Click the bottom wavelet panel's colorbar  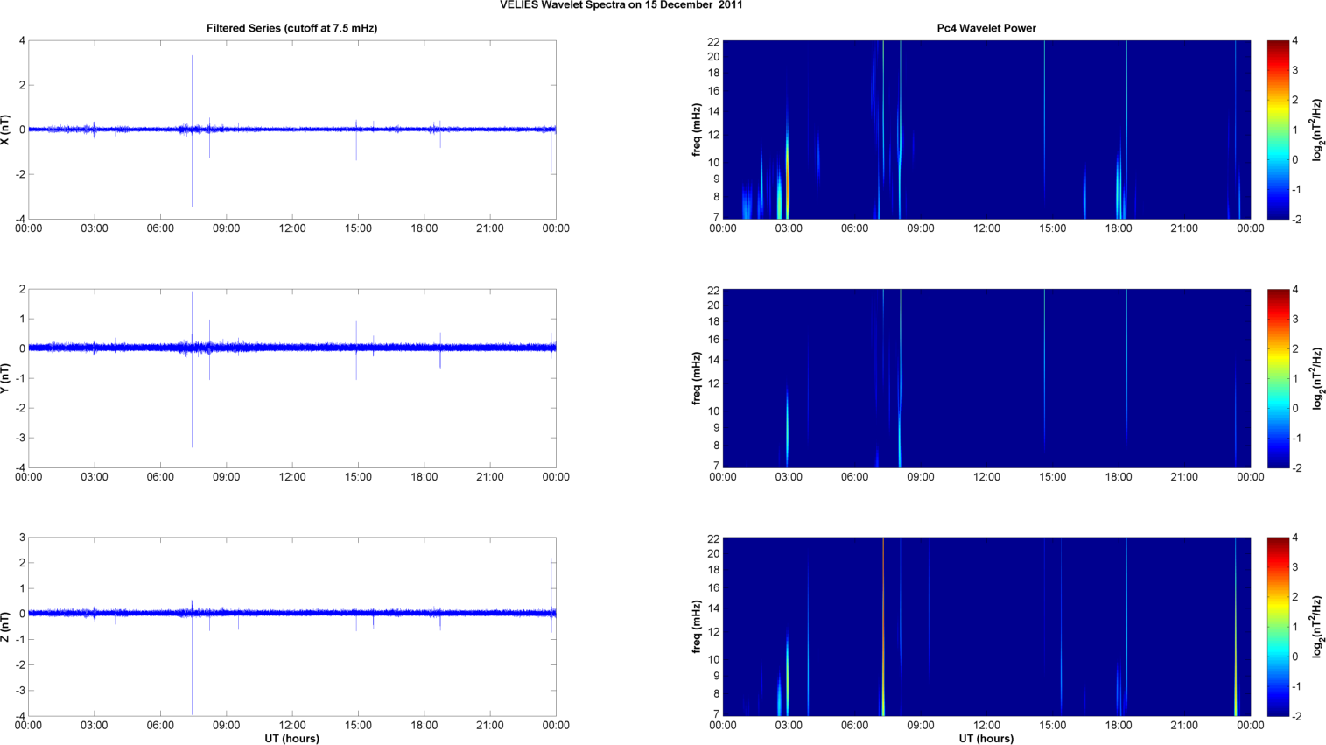1278,627
